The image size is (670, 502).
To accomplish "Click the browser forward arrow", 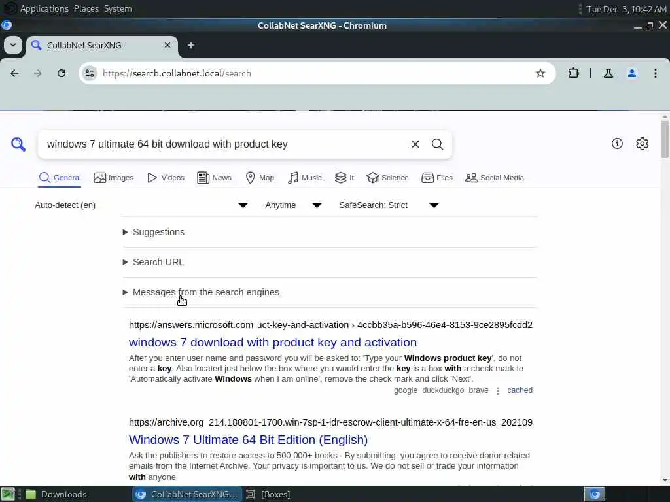I will coord(37,73).
